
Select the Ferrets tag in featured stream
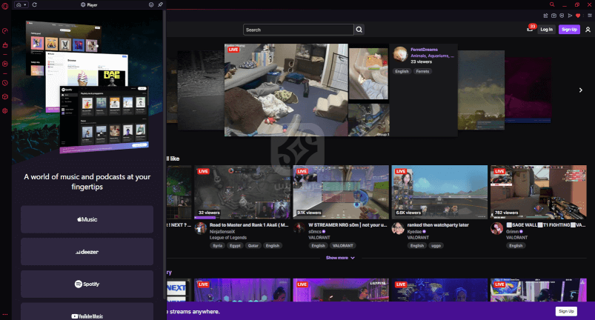[x=422, y=71]
